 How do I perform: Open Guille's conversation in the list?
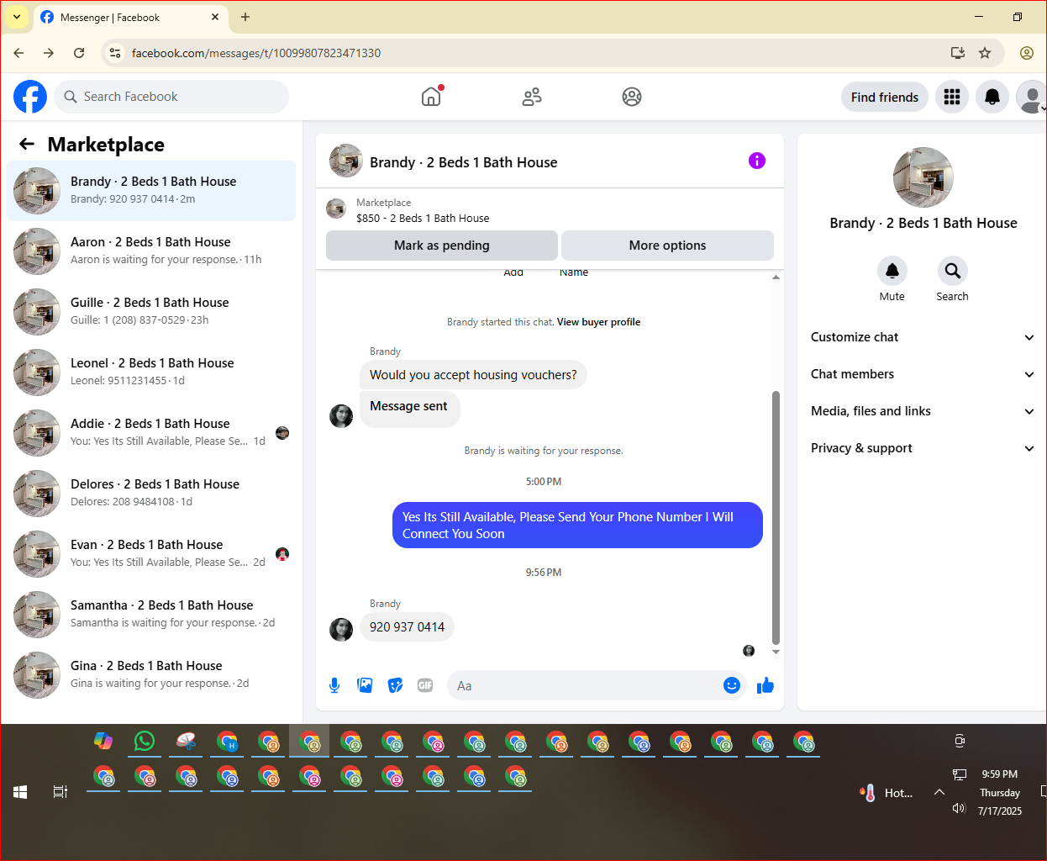[x=151, y=312]
